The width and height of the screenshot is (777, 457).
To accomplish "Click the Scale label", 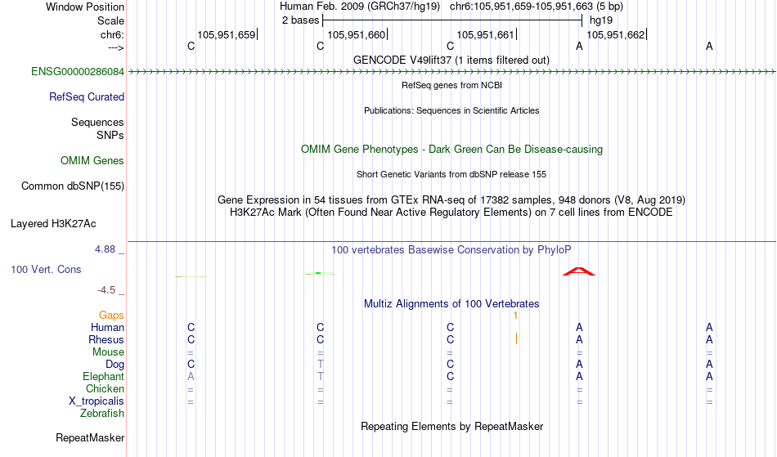I will [110, 20].
